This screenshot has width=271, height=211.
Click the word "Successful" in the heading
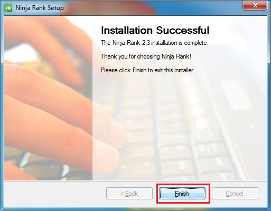click(x=183, y=30)
